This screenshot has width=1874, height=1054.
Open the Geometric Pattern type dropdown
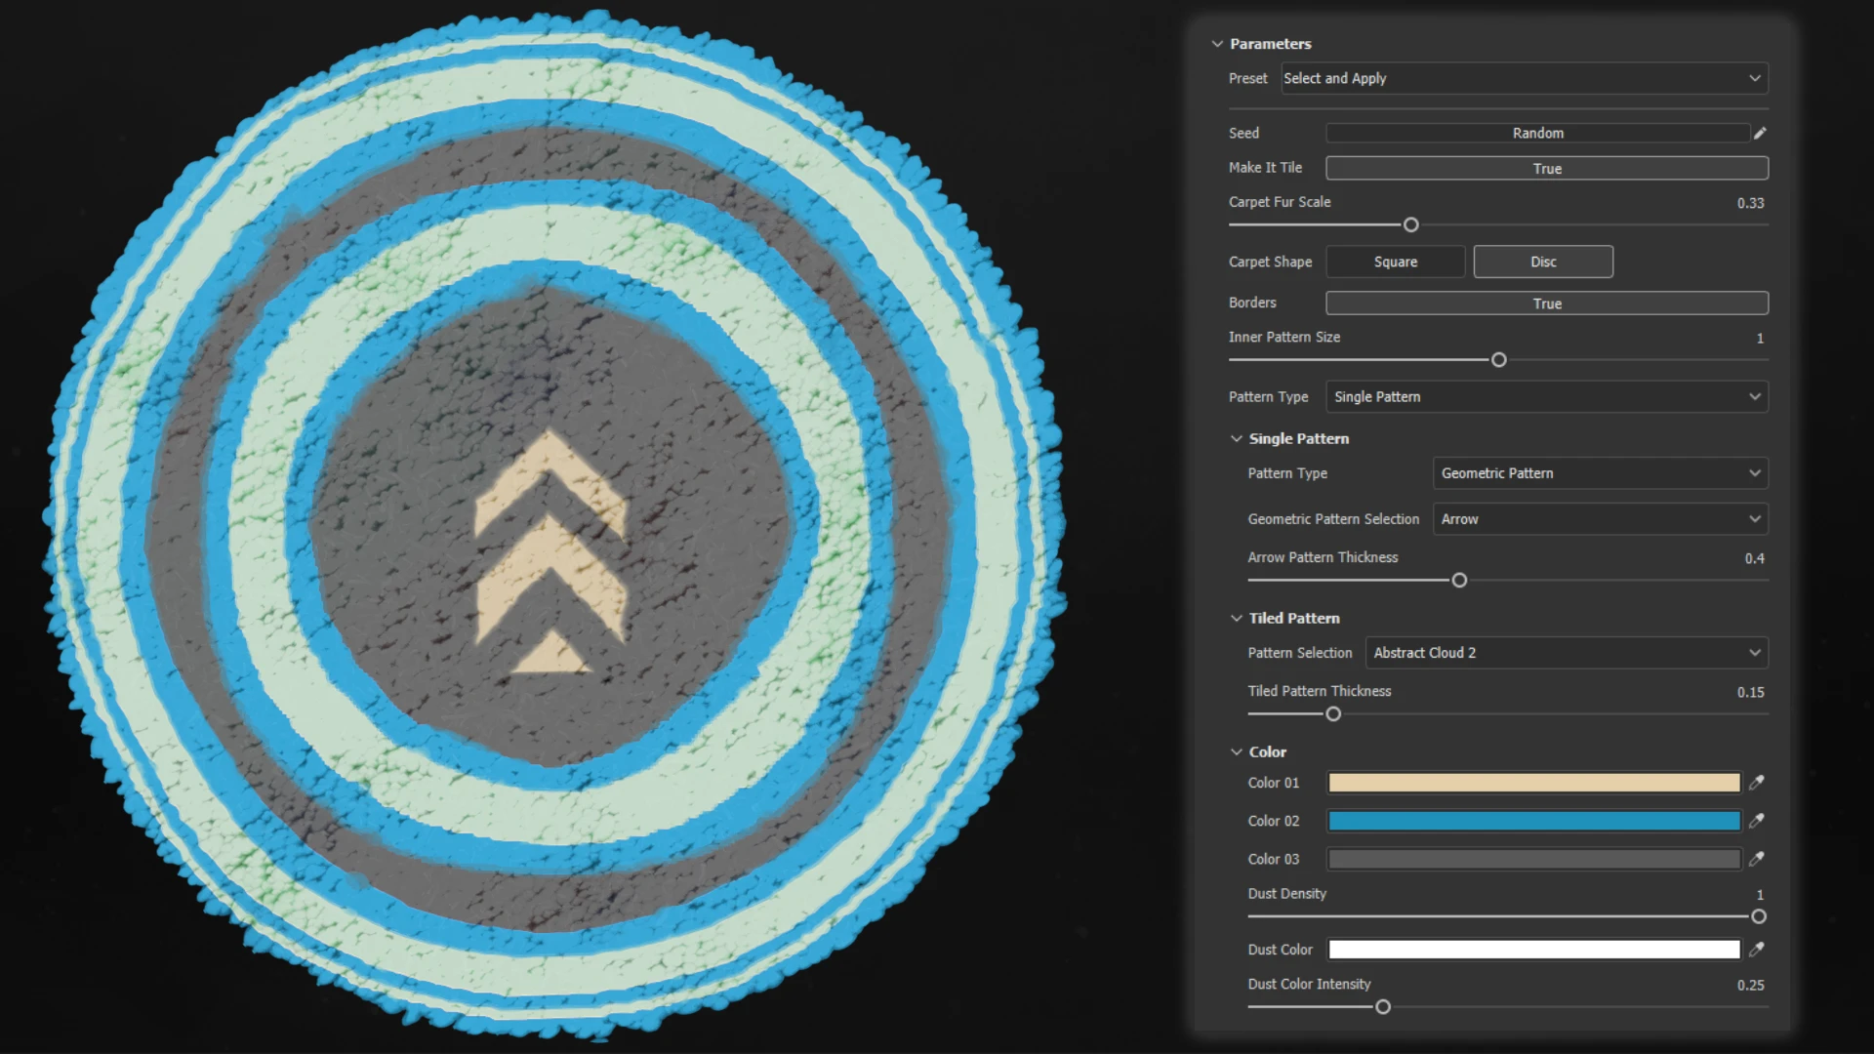1601,473
